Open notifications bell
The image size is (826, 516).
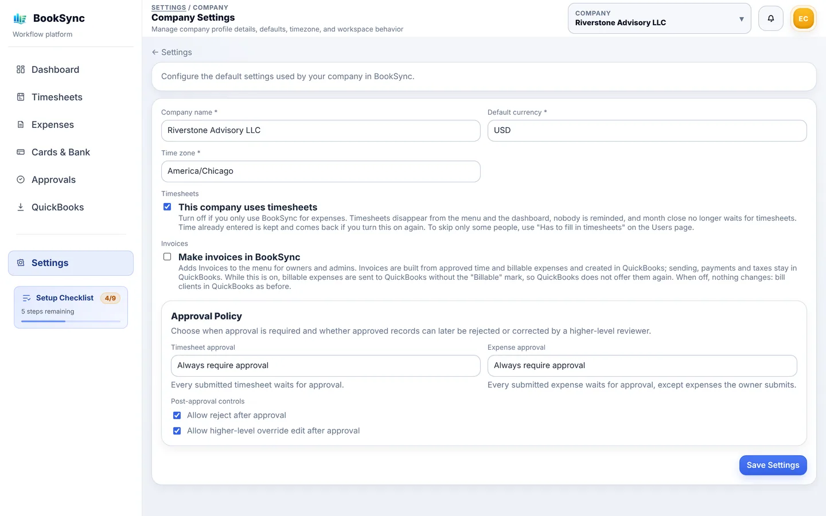coord(771,18)
